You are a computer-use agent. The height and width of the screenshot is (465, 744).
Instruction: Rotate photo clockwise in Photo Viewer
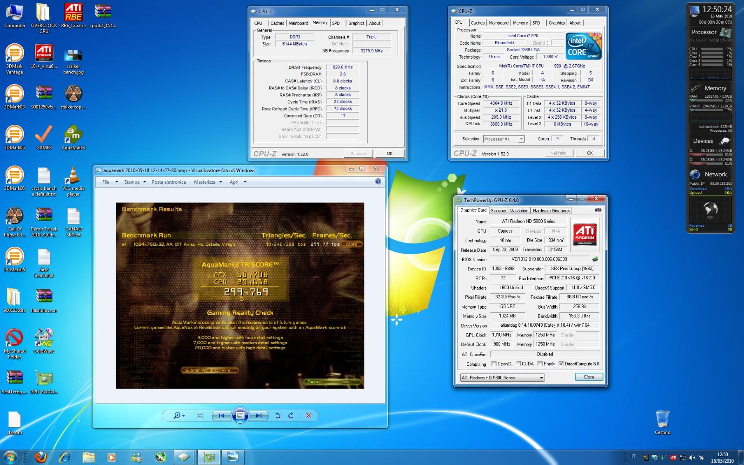(291, 416)
